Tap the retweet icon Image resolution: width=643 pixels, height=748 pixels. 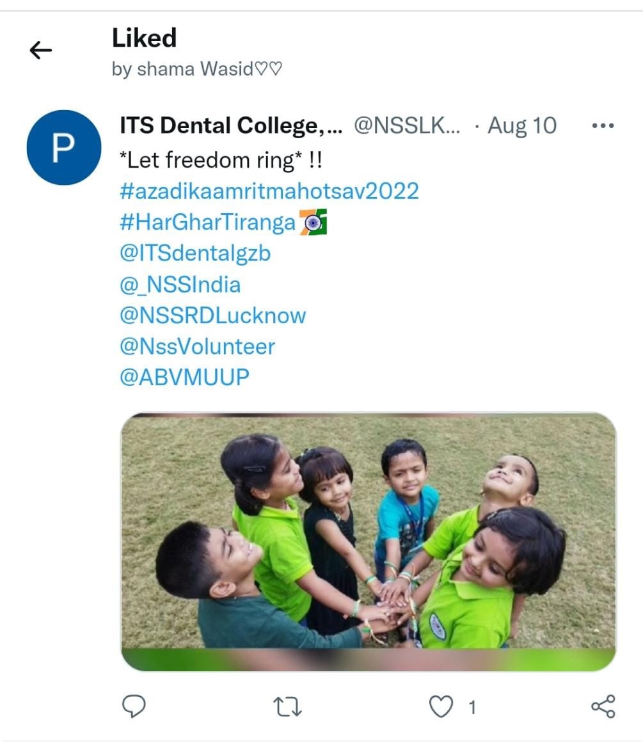click(x=287, y=706)
